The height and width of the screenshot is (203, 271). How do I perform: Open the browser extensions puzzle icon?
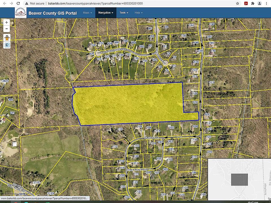point(252,3)
